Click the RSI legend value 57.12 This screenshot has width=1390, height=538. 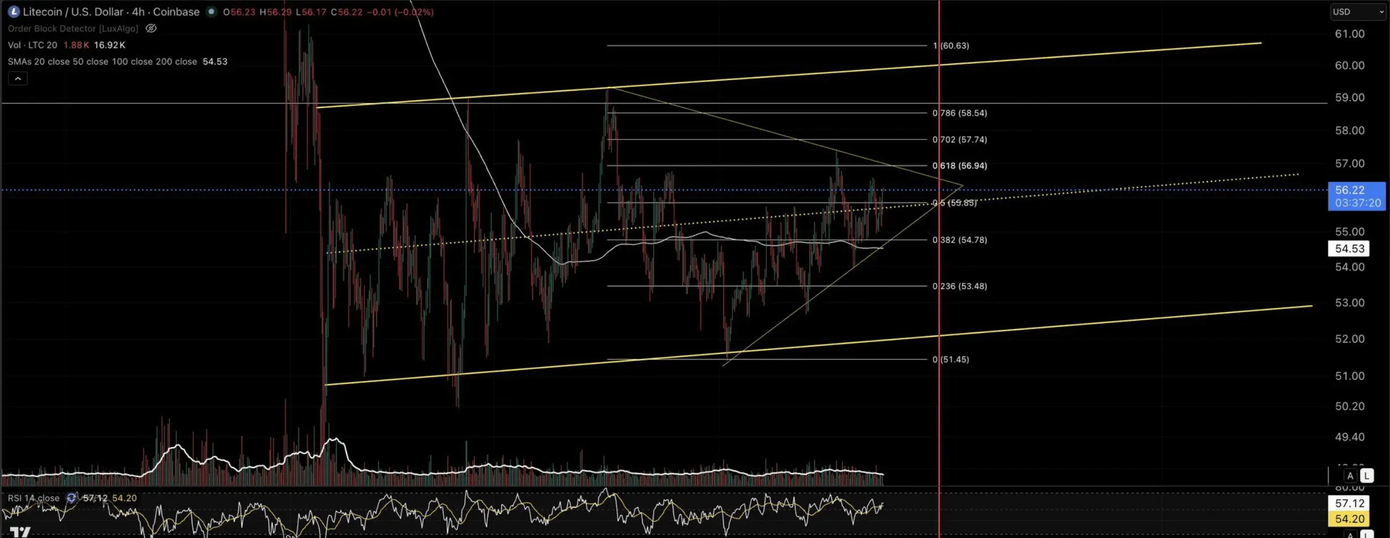coord(95,498)
